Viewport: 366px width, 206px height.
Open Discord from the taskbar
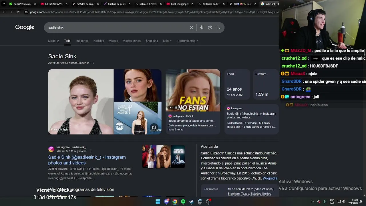166,201
